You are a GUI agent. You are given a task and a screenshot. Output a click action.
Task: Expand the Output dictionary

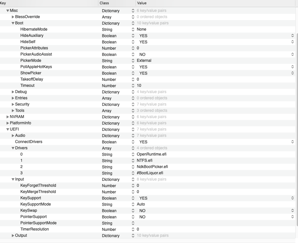click(x=13, y=235)
